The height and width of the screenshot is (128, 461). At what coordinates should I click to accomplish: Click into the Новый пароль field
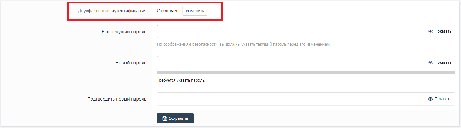(291, 62)
